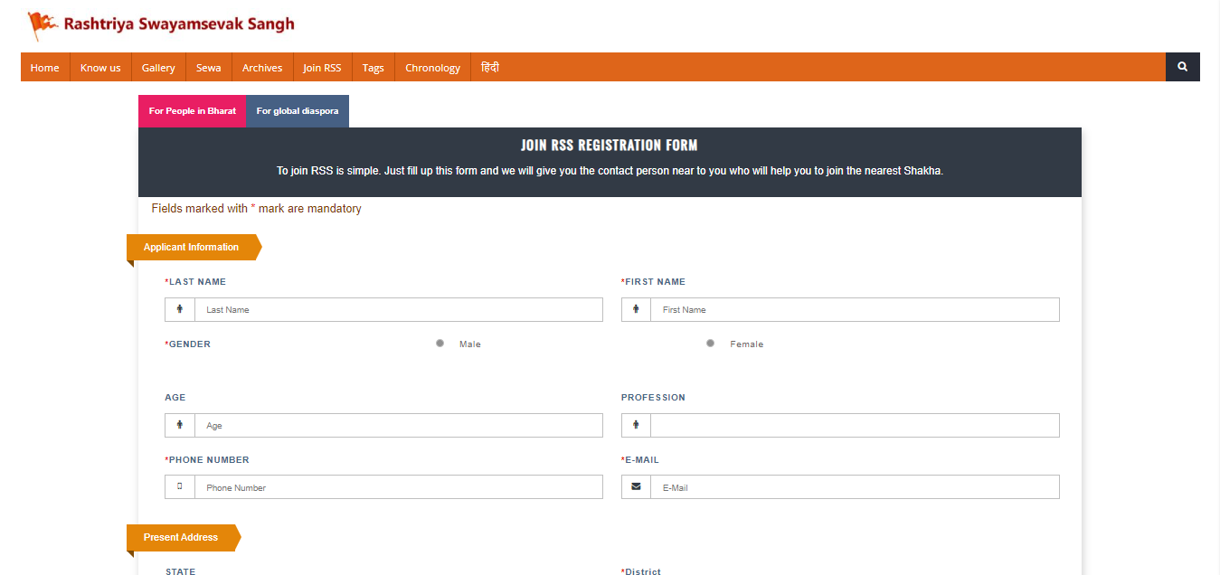
Task: Switch to For People in Bharat tab
Action: (x=192, y=111)
